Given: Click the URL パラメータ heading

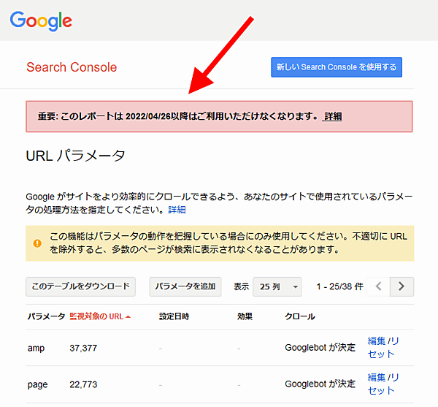Looking at the screenshot, I should [x=75, y=156].
